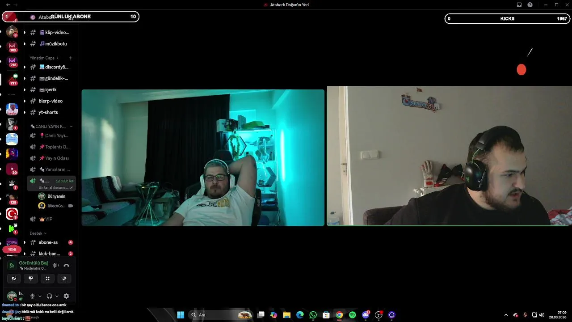
Task: Add a channel to Yönetim Caps
Action: coord(71,58)
